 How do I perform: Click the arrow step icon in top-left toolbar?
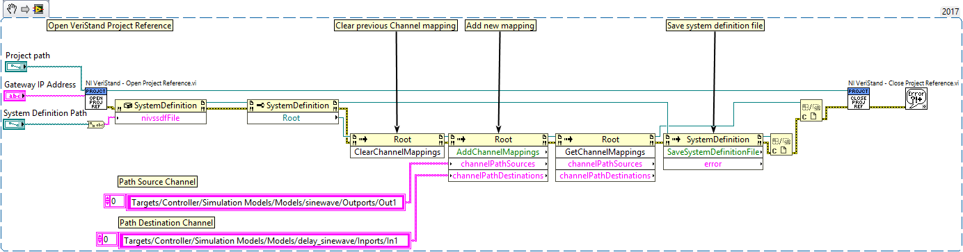(23, 9)
